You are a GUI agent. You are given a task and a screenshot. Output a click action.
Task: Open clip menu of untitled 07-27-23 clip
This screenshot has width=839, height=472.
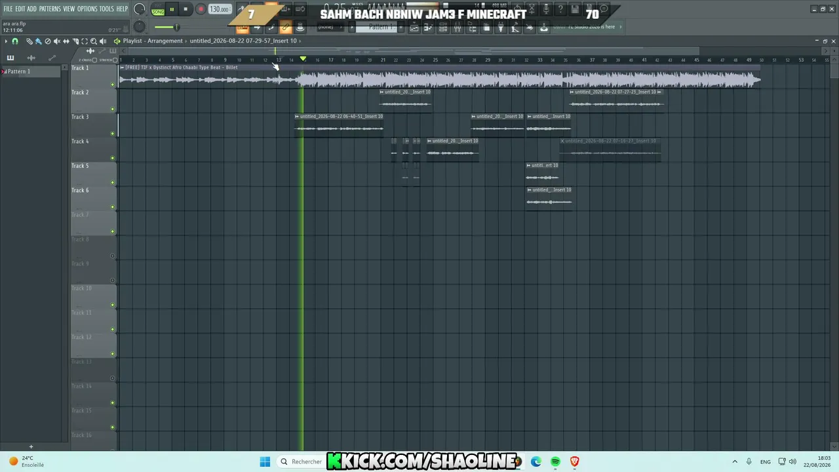point(572,92)
